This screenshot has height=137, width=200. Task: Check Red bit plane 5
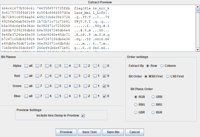tap(56, 76)
